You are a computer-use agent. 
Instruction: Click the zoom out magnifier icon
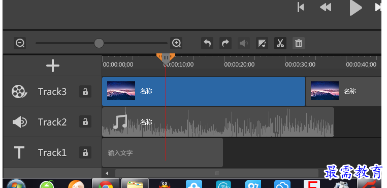[20, 43]
